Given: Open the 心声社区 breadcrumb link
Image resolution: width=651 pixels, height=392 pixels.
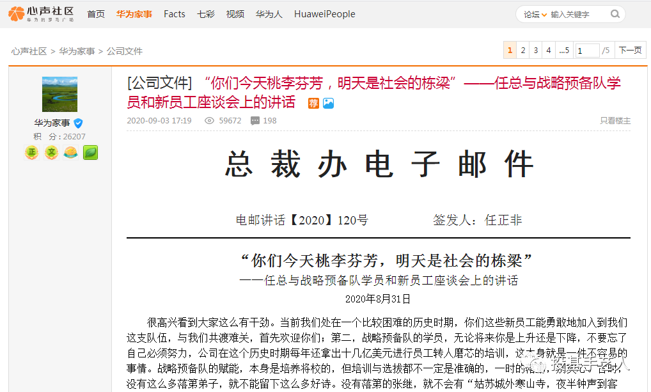Looking at the screenshot, I should (x=29, y=51).
